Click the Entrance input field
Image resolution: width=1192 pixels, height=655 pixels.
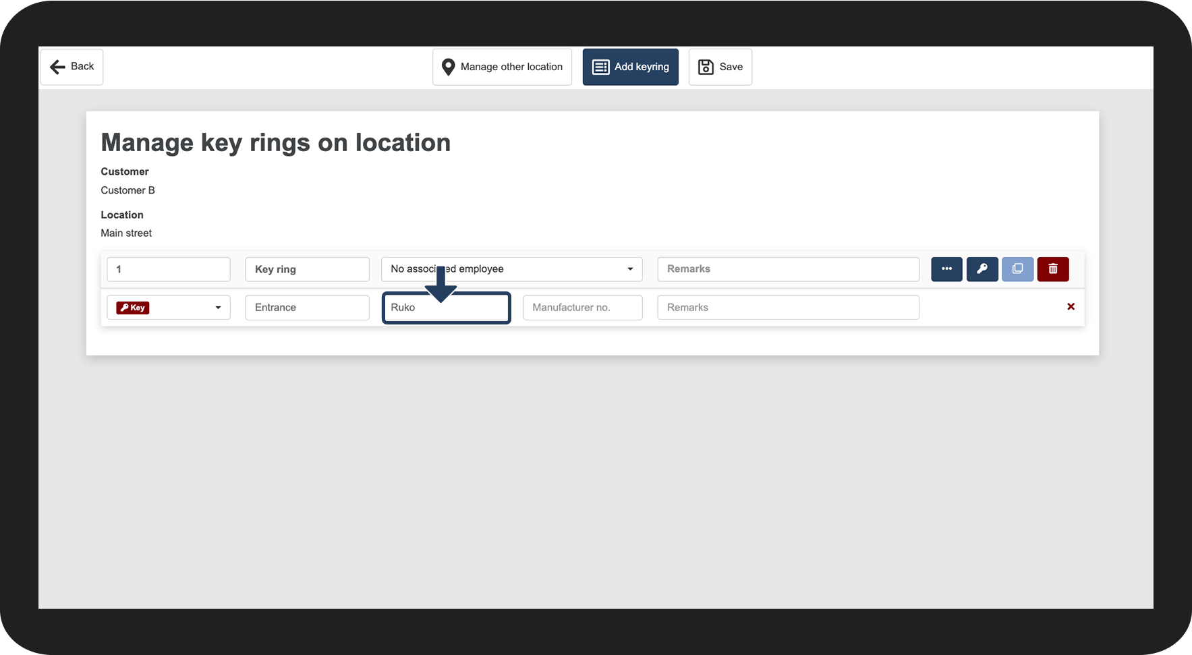(308, 308)
